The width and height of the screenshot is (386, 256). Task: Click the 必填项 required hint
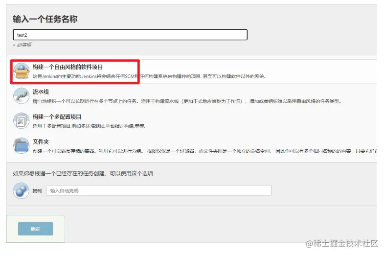coord(22,45)
